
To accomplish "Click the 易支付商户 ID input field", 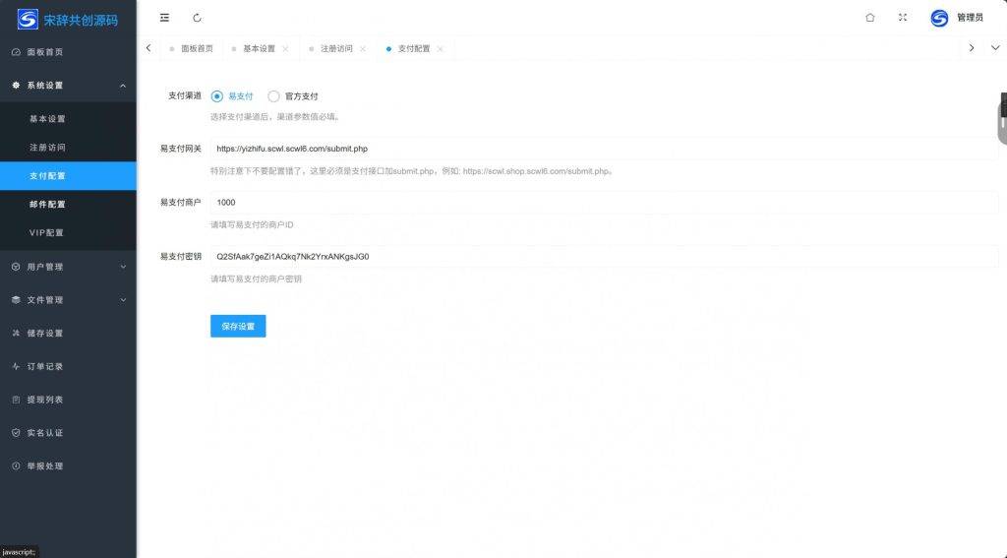I will 604,203.
